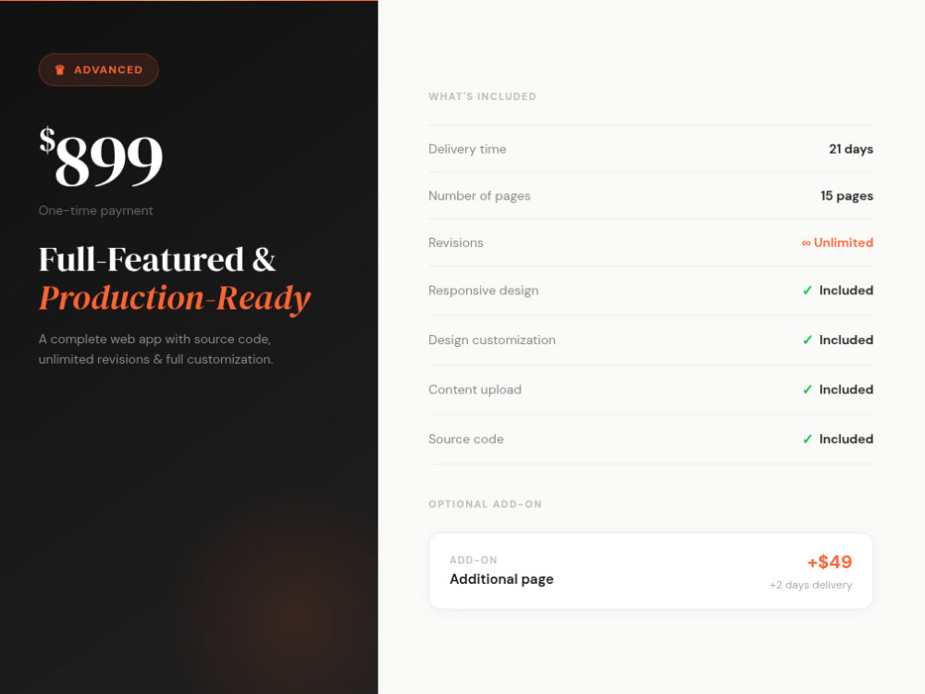Click the '15 pages' value

pos(846,196)
